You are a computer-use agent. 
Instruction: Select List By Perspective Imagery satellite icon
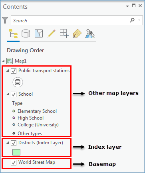[x=90, y=33]
